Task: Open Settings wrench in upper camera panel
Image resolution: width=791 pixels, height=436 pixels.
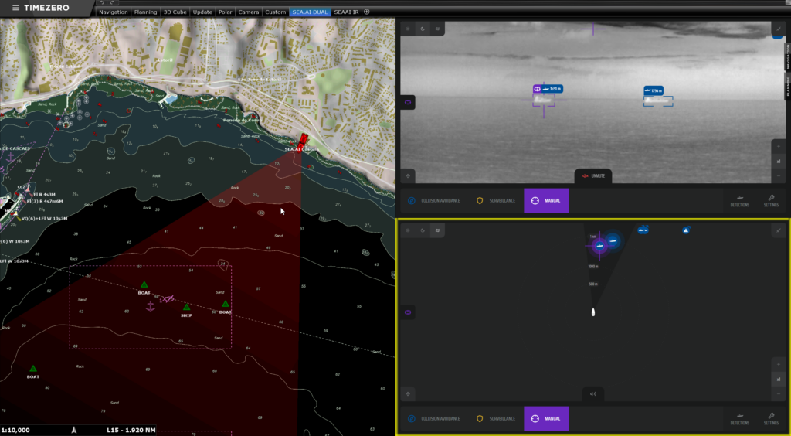Action: click(x=771, y=201)
